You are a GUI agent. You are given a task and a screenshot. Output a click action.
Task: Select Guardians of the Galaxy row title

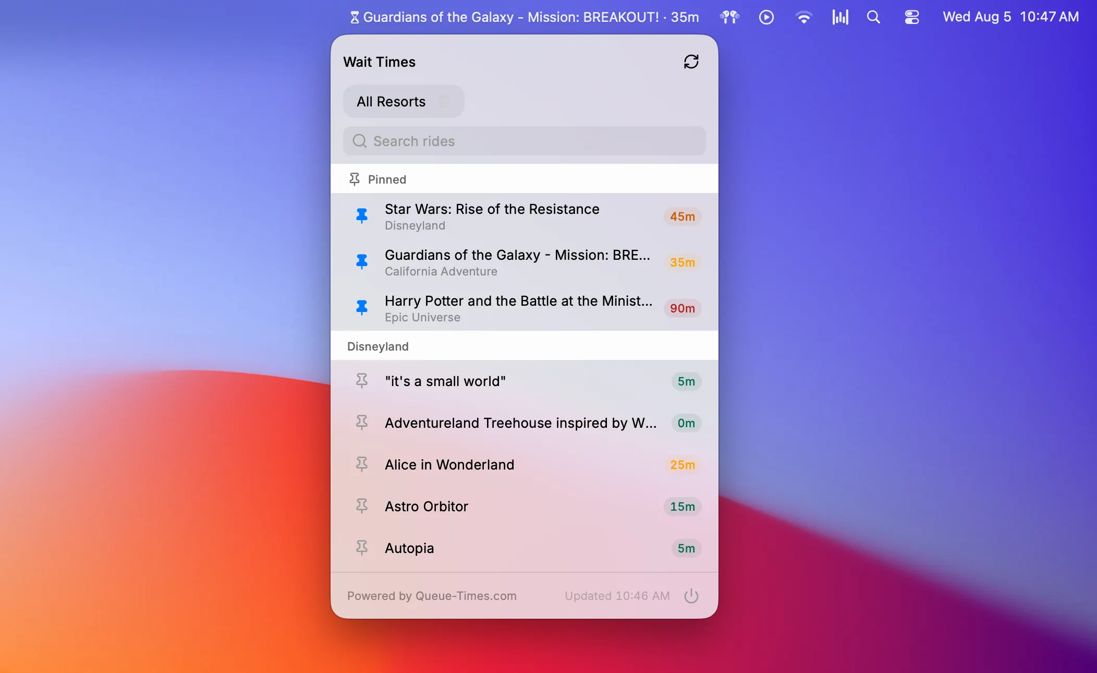point(517,255)
